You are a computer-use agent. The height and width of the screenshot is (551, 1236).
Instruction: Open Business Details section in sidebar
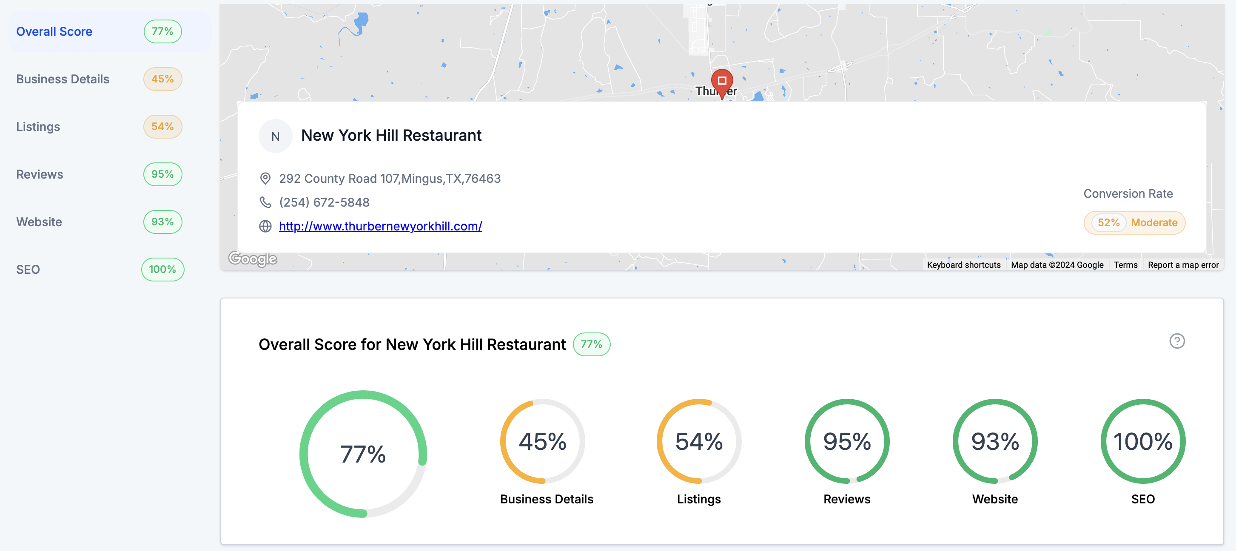click(63, 79)
